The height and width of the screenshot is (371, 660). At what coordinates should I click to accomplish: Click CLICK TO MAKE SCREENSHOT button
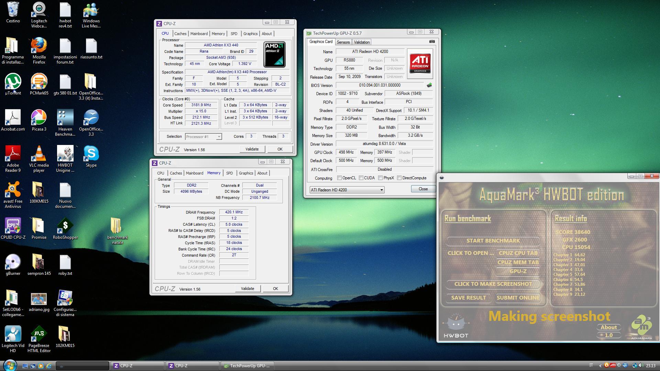(493, 284)
